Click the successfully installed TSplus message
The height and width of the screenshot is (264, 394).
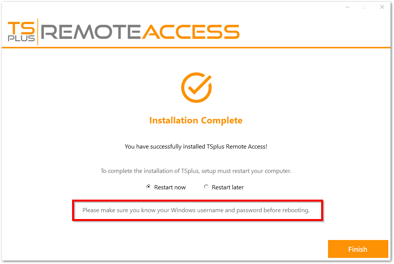196,146
